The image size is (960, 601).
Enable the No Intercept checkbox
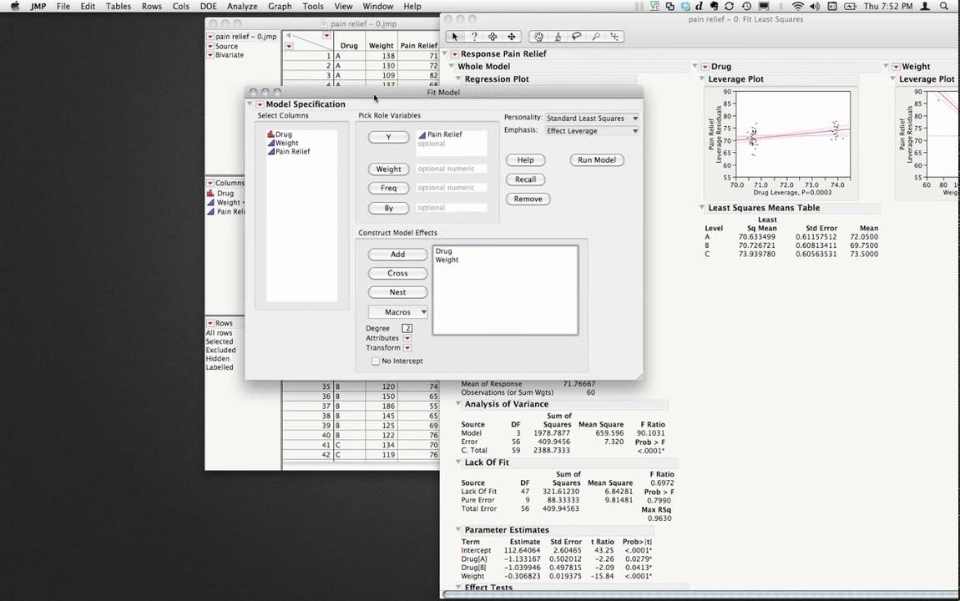pyautogui.click(x=376, y=361)
